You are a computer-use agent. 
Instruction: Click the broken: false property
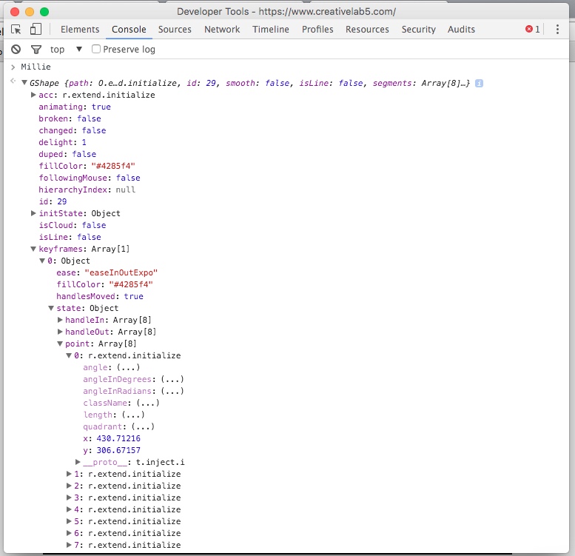point(70,118)
